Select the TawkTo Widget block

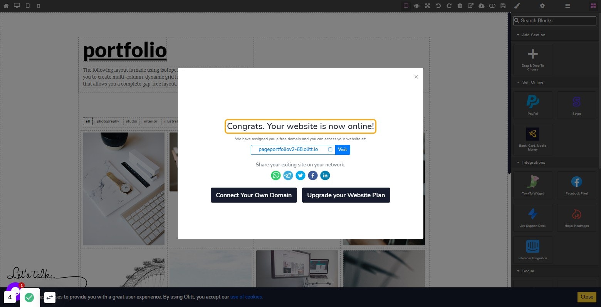coord(533,185)
